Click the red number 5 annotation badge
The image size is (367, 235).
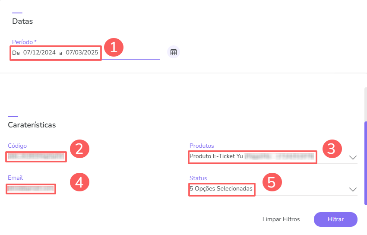[272, 182]
